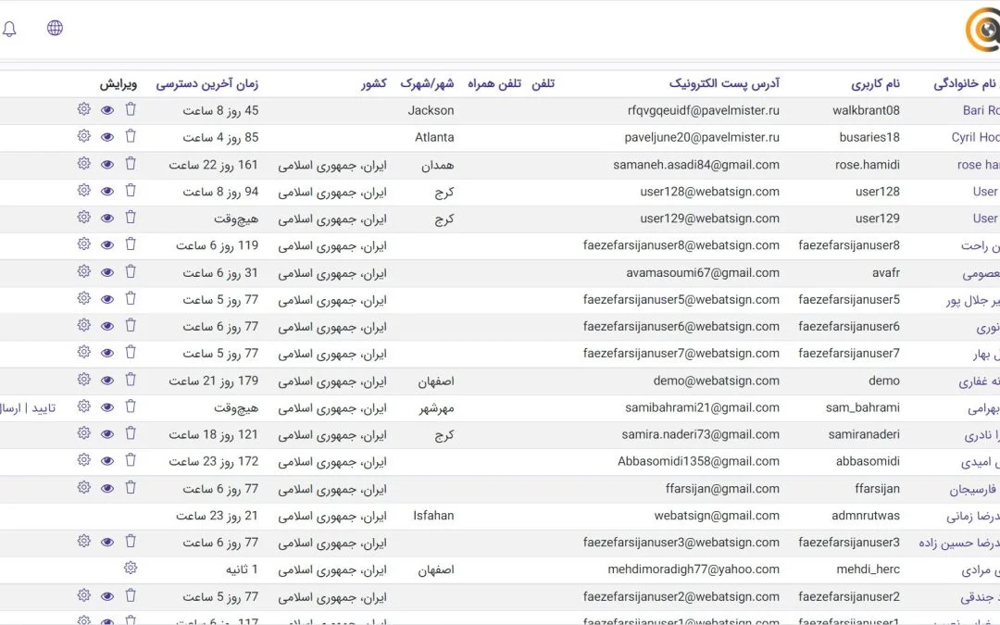This screenshot has height=625, width=1000.
Task: Delete the demo user with trash icon
Action: pyautogui.click(x=131, y=381)
